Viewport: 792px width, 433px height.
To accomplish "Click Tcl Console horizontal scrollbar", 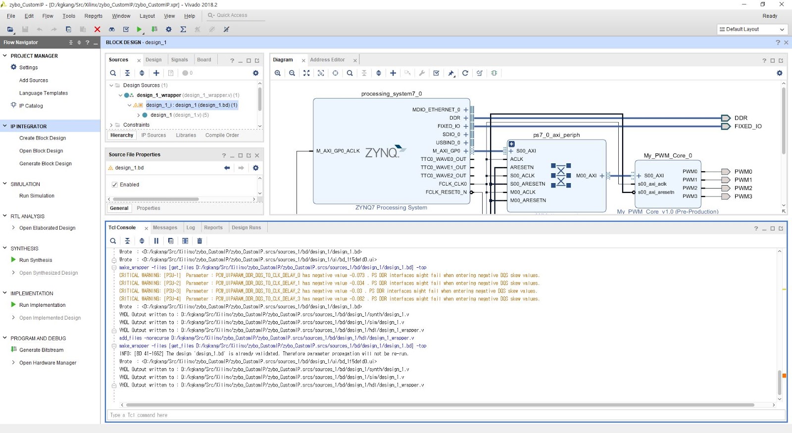I will pos(440,405).
